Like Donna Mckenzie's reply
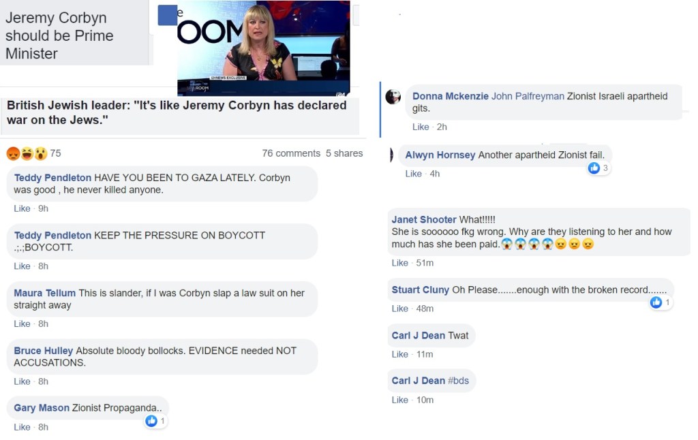698x440 pixels. tap(421, 127)
